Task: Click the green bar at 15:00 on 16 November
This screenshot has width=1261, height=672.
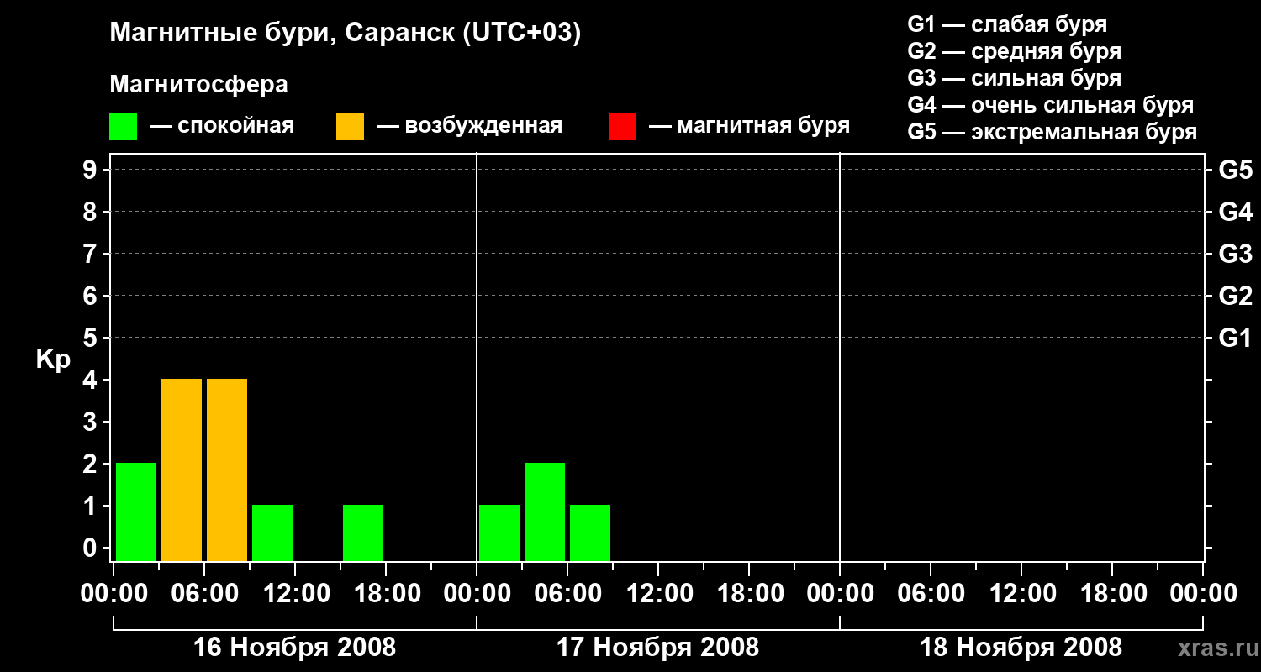Action: tap(363, 533)
